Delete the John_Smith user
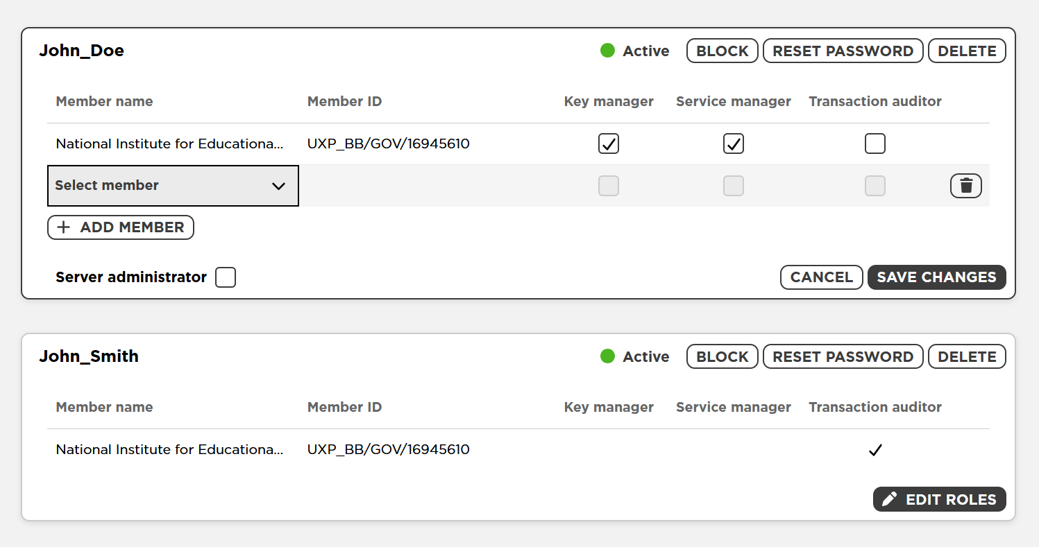 pos(966,356)
